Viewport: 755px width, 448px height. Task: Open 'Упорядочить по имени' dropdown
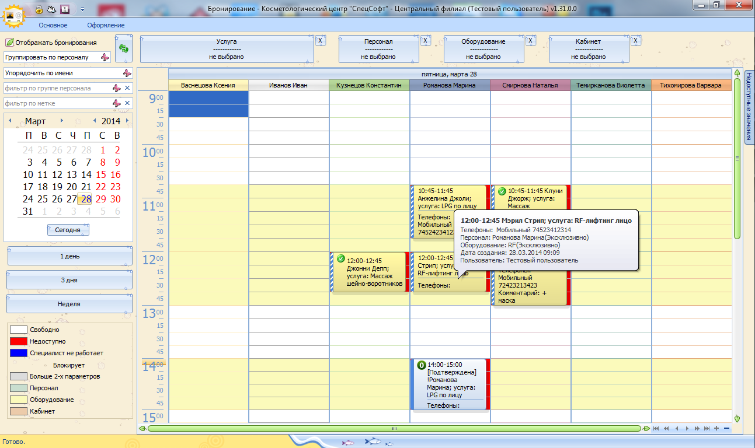127,73
